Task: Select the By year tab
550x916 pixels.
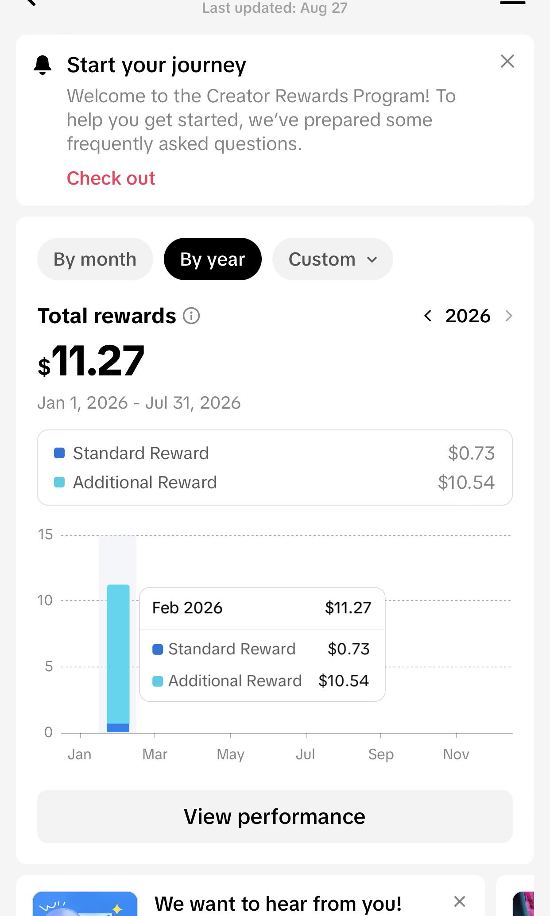Action: click(x=213, y=259)
